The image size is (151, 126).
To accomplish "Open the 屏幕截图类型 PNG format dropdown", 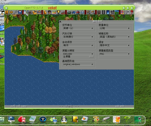I will [x=114, y=54].
